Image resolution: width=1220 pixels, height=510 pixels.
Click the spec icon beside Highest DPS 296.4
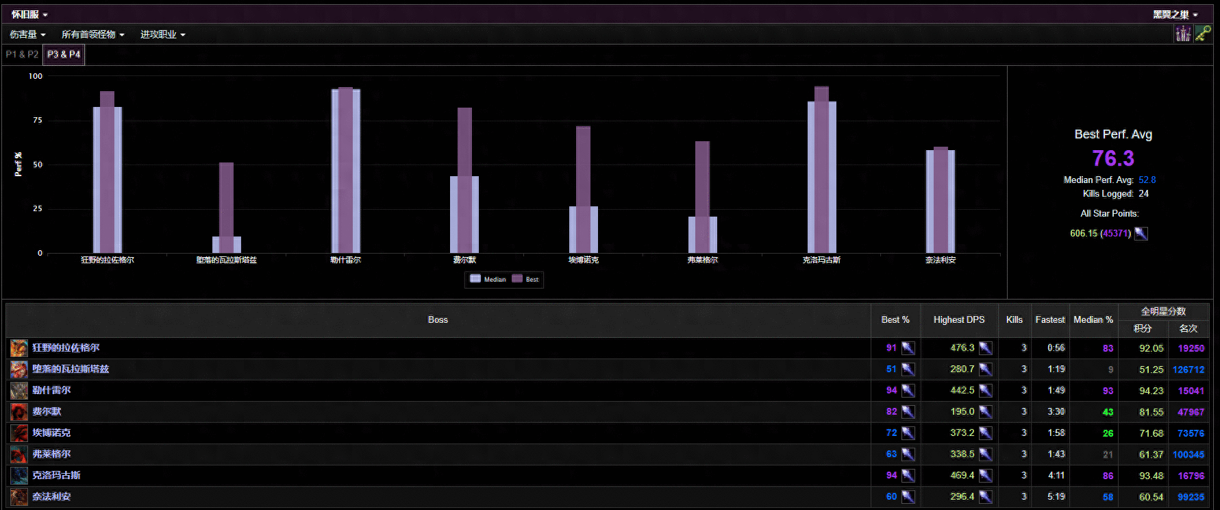(985, 497)
